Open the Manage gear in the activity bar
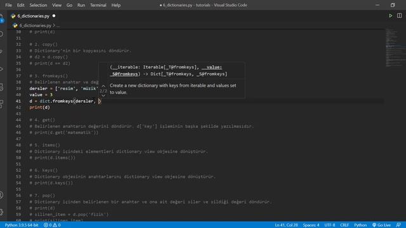Image resolution: width=406 pixels, height=228 pixels. [x=1, y=212]
